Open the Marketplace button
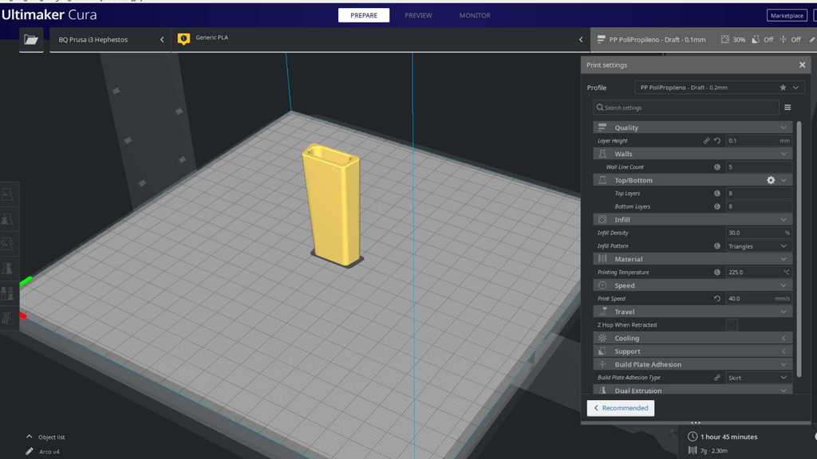Image resolution: width=817 pixels, height=459 pixels. point(787,15)
